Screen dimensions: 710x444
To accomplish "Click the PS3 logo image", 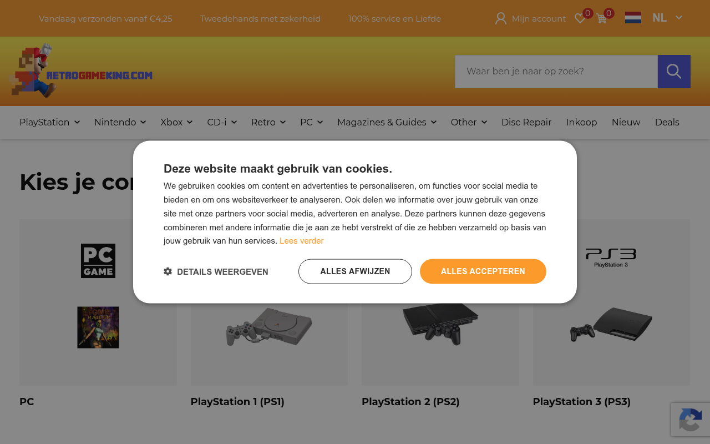I will coord(611,258).
